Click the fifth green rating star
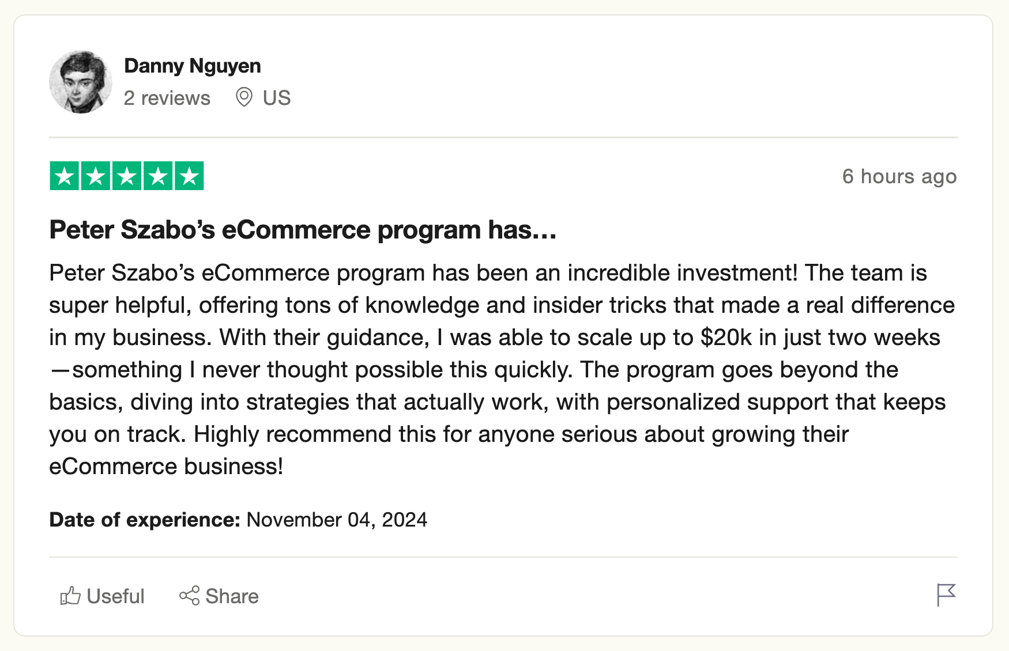Image resolution: width=1009 pixels, height=651 pixels. (189, 176)
